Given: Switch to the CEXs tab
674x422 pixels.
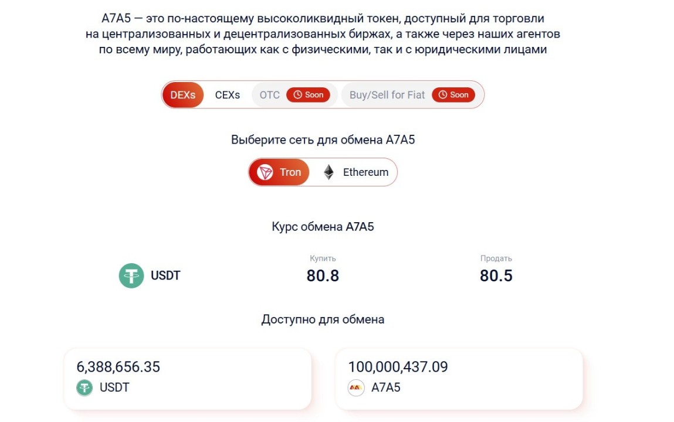Looking at the screenshot, I should point(228,95).
